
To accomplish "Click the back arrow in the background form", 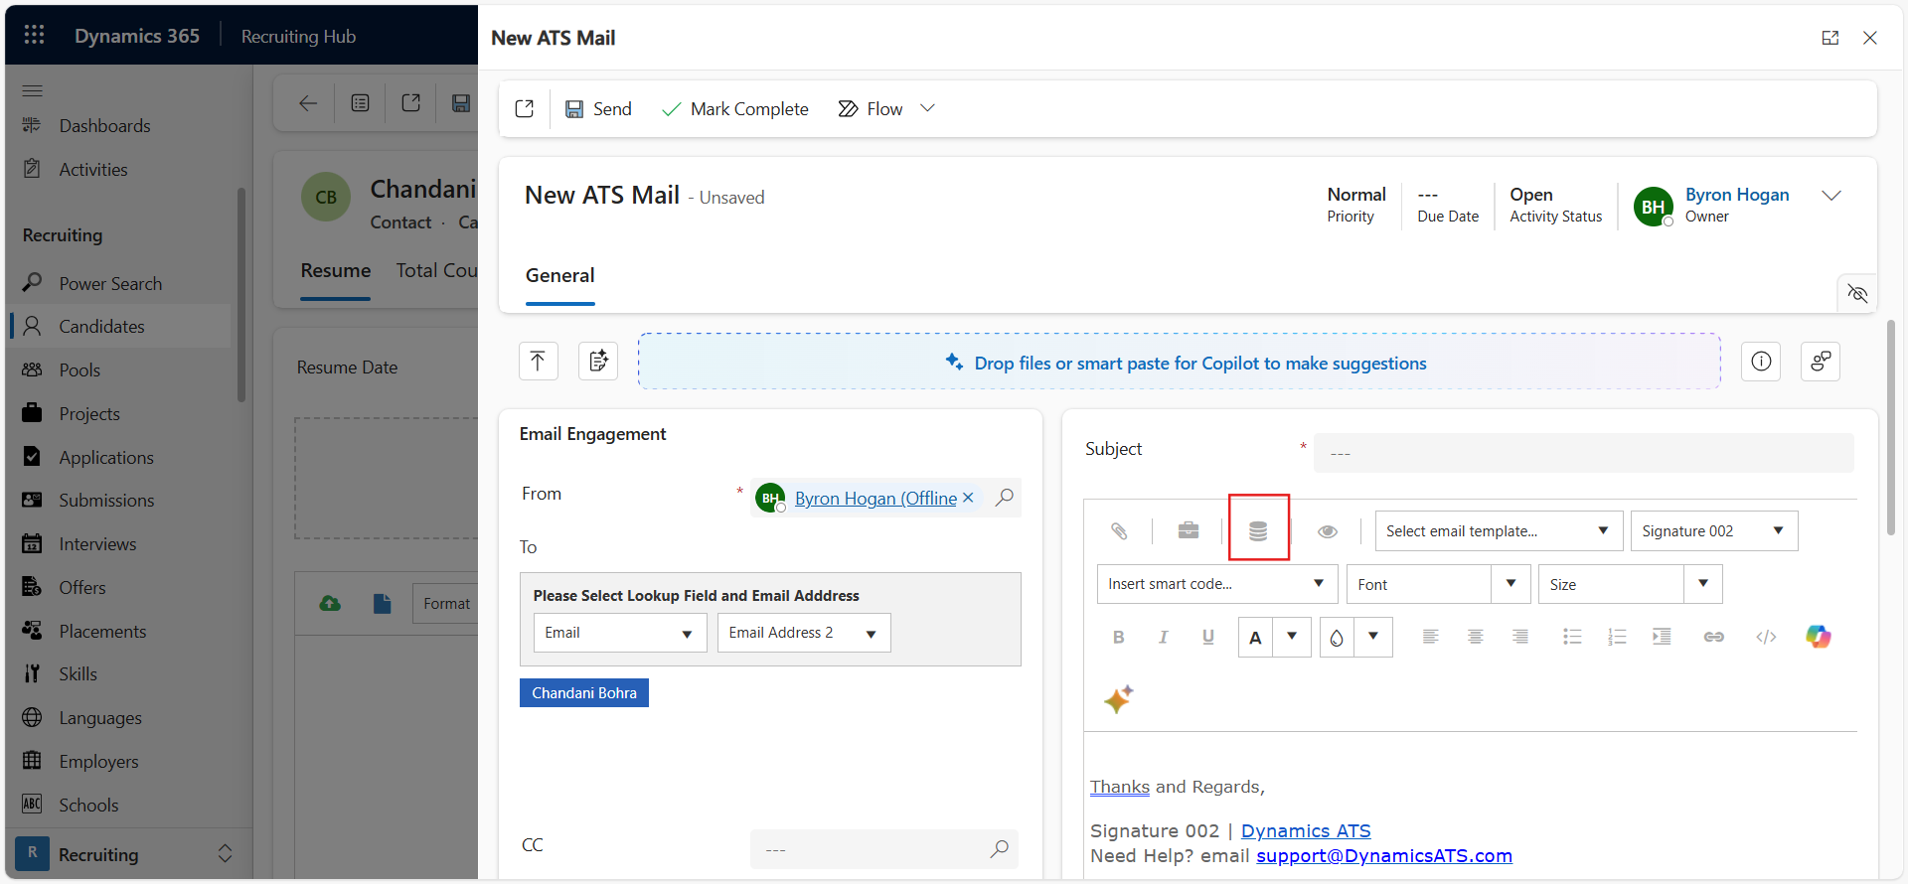I will tap(308, 103).
